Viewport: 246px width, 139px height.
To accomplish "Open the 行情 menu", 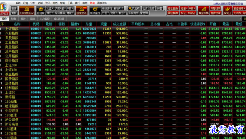I will pyautogui.click(x=25, y=3).
